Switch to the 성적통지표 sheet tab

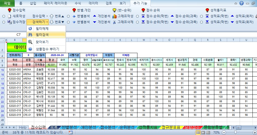pos(148,127)
